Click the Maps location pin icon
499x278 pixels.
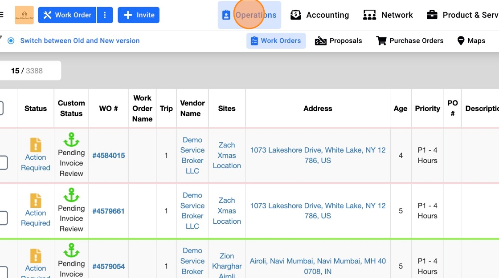pos(461,41)
